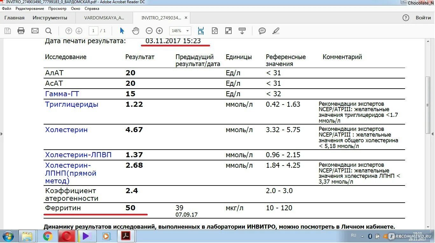Select the Холестерин result 4.67

134,130
